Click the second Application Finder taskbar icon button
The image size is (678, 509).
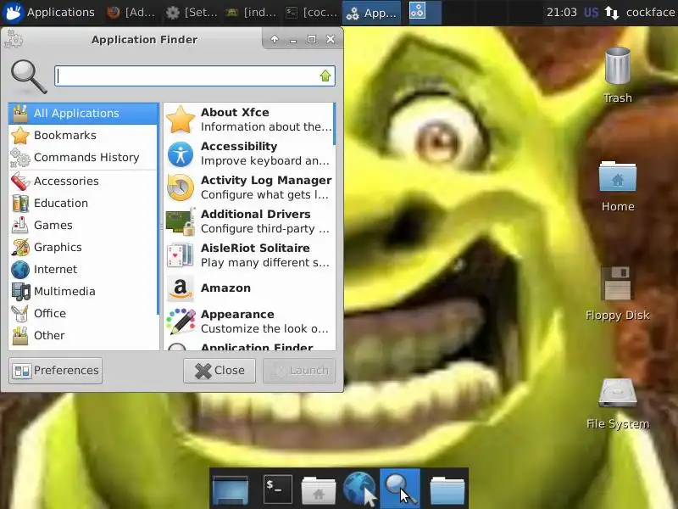point(418,11)
